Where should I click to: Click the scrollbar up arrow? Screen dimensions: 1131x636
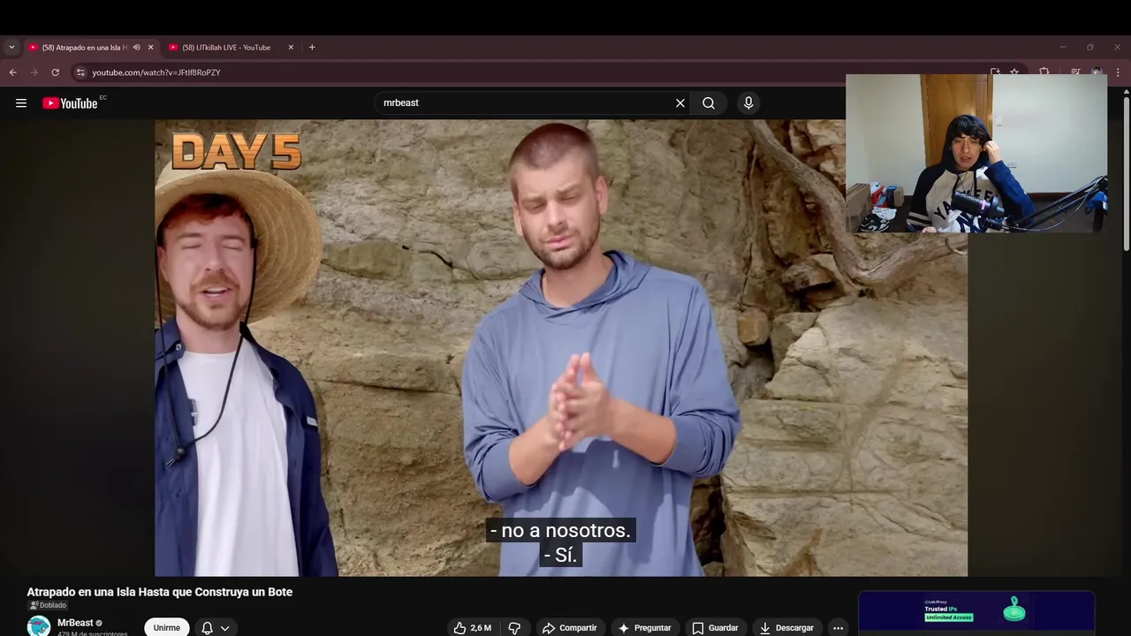click(x=1126, y=91)
